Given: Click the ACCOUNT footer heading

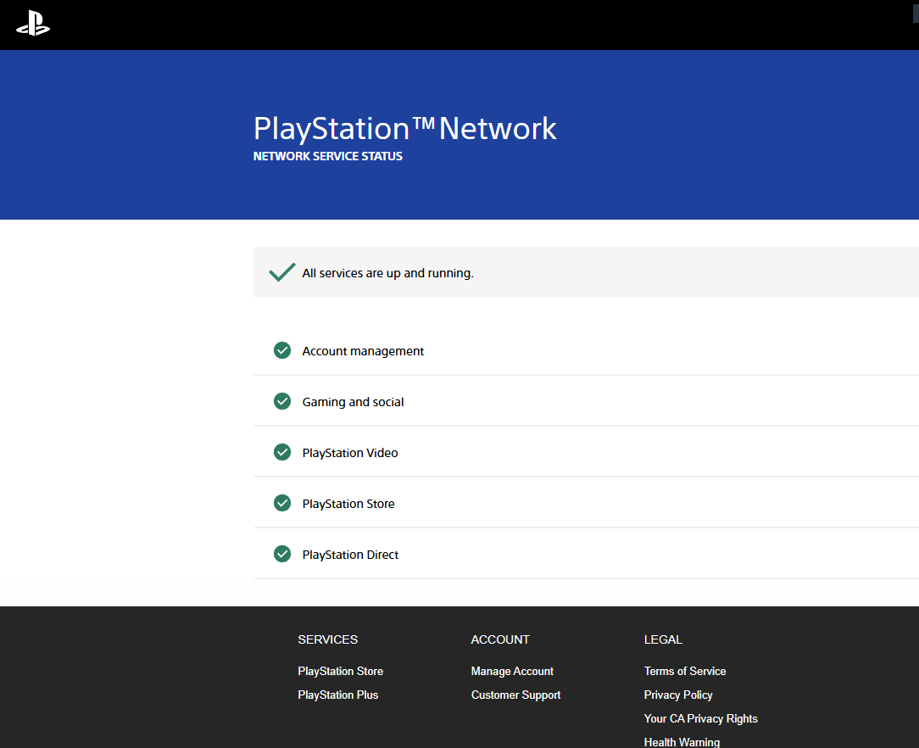Looking at the screenshot, I should tap(500, 639).
